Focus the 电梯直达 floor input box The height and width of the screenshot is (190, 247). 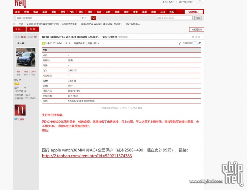[x=195, y=43]
